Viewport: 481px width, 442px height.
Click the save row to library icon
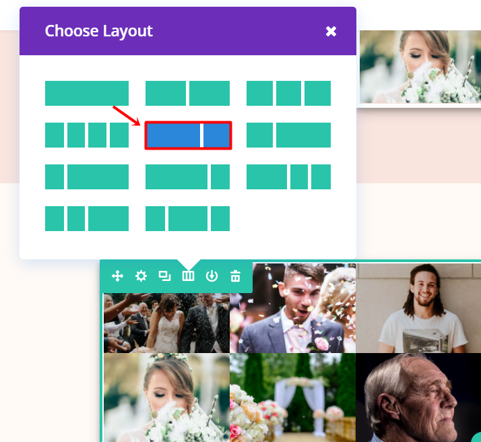point(212,276)
